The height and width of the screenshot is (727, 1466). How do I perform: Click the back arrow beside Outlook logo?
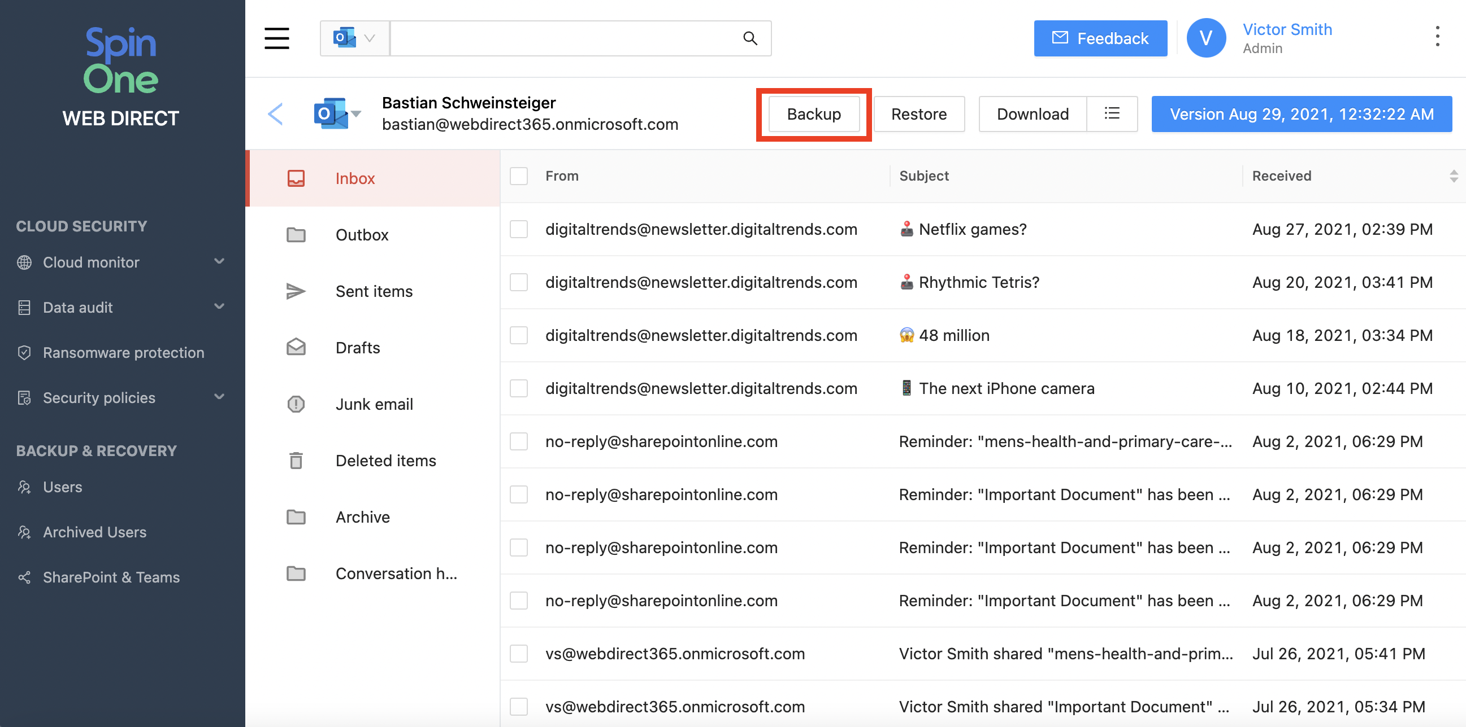tap(275, 113)
